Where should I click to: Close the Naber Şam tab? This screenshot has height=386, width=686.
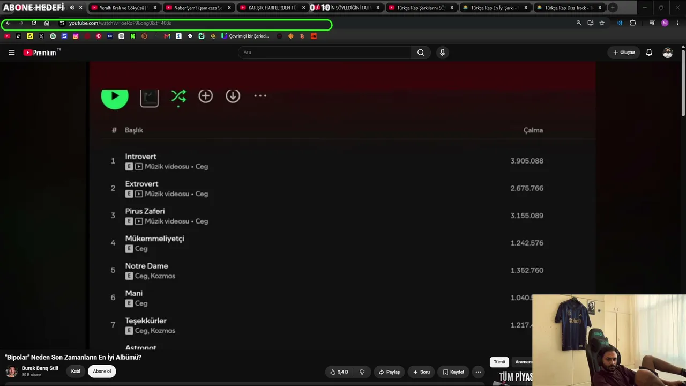tap(229, 8)
